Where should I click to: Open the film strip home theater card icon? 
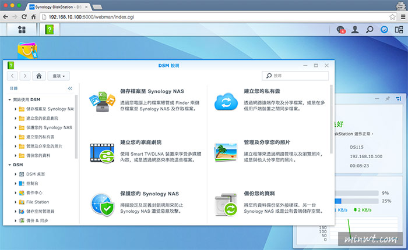[x=102, y=153]
